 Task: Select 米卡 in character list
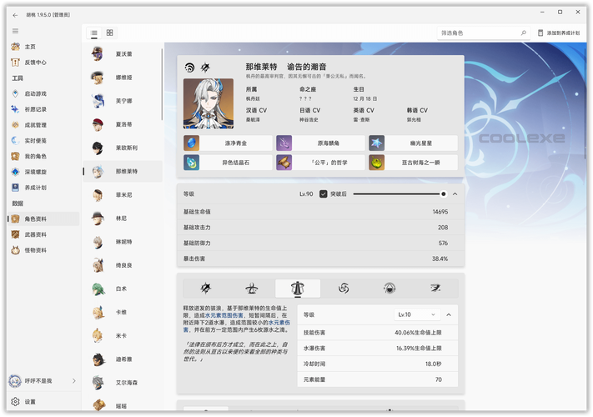(123, 336)
